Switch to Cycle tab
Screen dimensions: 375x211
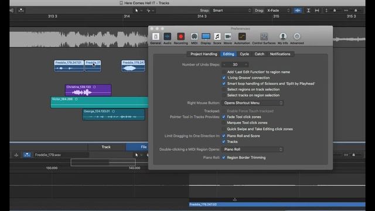click(244, 54)
